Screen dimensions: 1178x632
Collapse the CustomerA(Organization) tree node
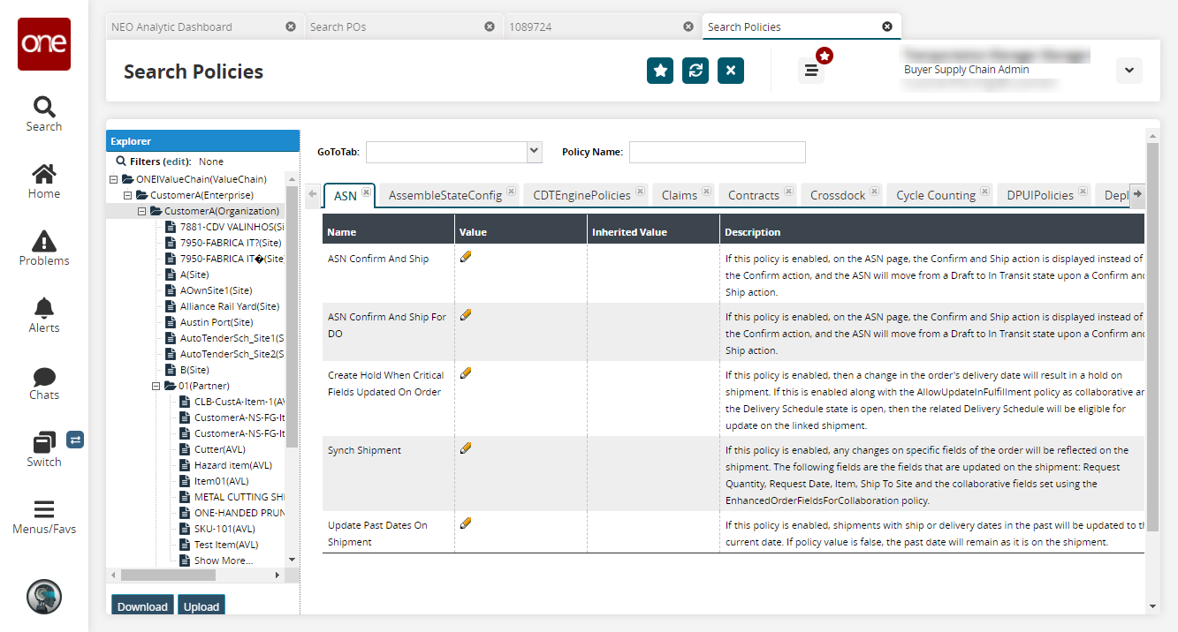pyautogui.click(x=142, y=211)
